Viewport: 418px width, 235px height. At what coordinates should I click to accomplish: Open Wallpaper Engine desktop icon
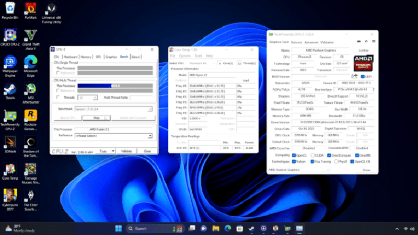click(10, 66)
